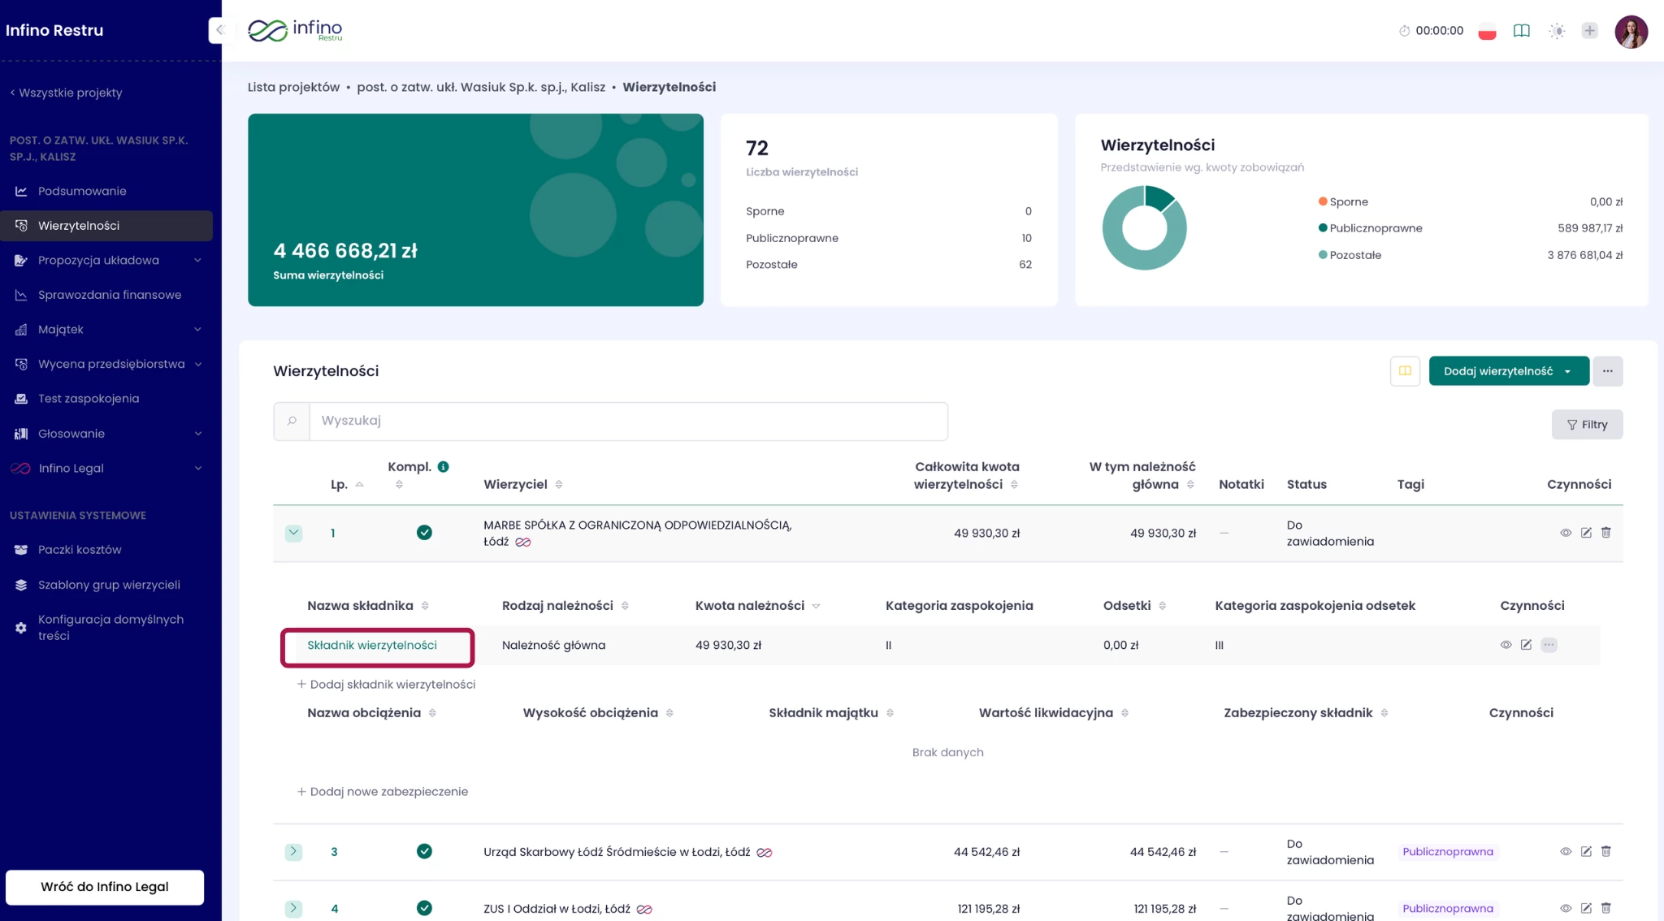This screenshot has width=1664, height=921.
Task: Click Infino Legal link icon next to MARBE Łódź
Action: (x=523, y=543)
